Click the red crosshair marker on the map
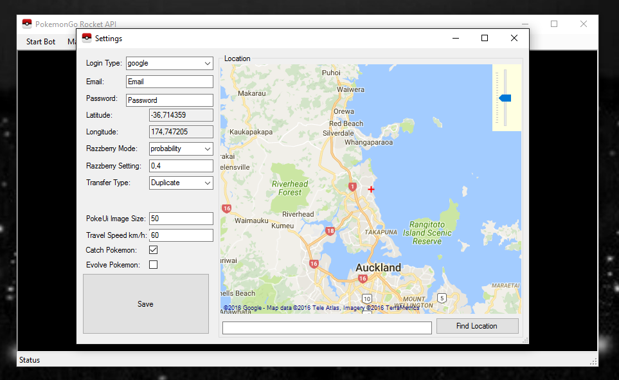Viewport: 619px width, 380px height. coord(371,189)
